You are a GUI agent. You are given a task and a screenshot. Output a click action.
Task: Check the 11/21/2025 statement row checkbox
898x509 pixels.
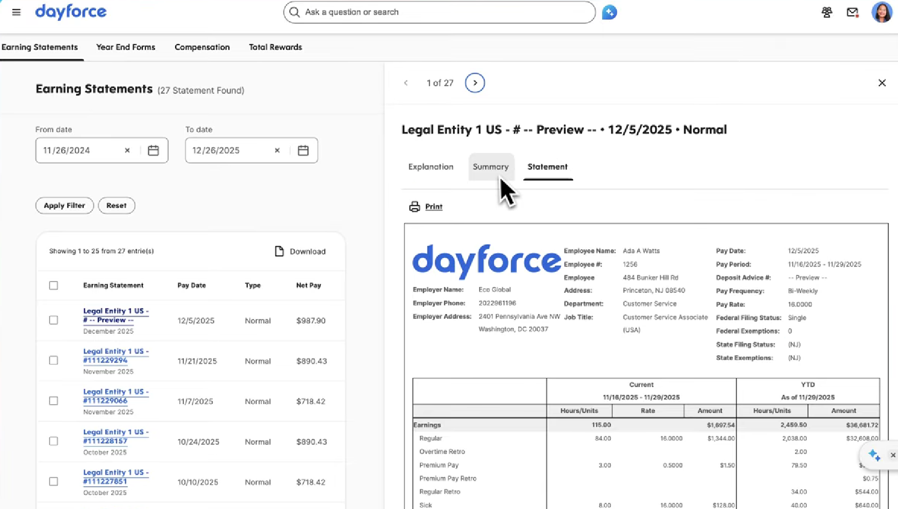point(54,361)
